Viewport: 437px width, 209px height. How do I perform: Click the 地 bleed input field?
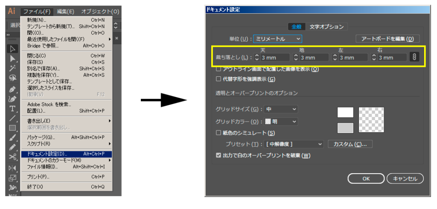[314, 58]
